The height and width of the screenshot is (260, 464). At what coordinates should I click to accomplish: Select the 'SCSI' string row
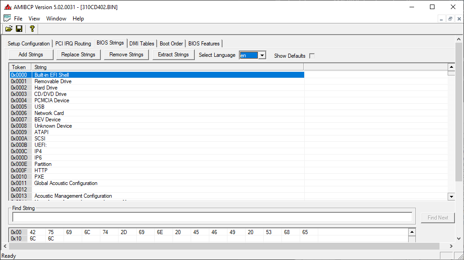tap(157, 139)
